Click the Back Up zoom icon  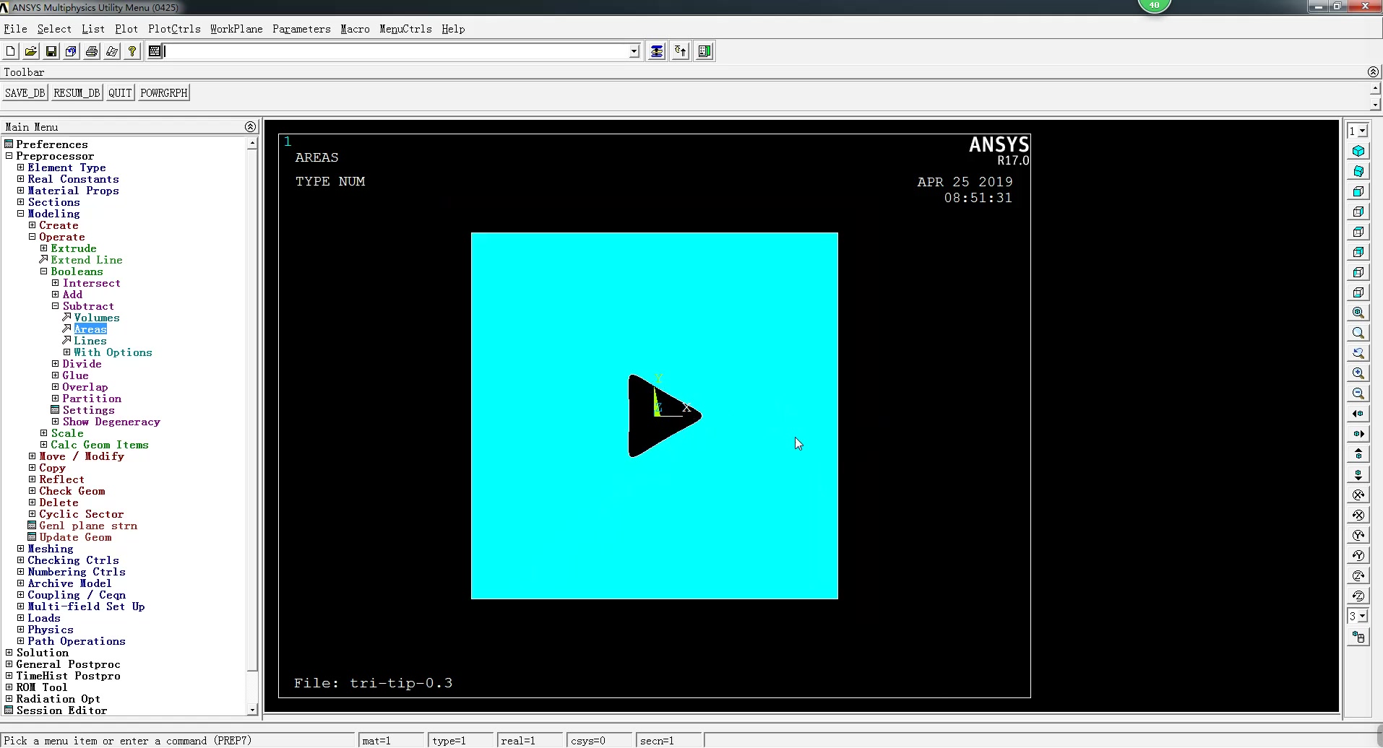click(x=1358, y=354)
